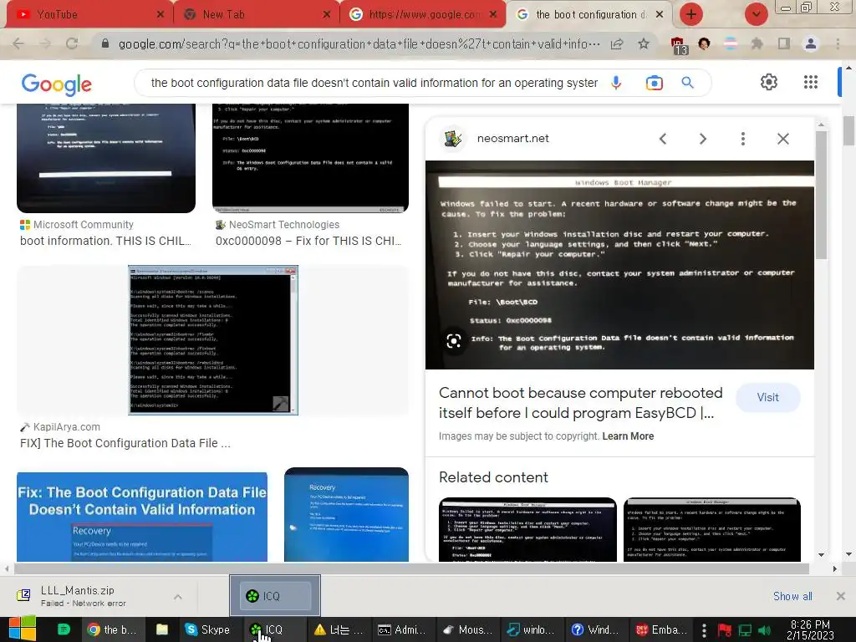Click the Google search query field
856x642 pixels.
[374, 83]
